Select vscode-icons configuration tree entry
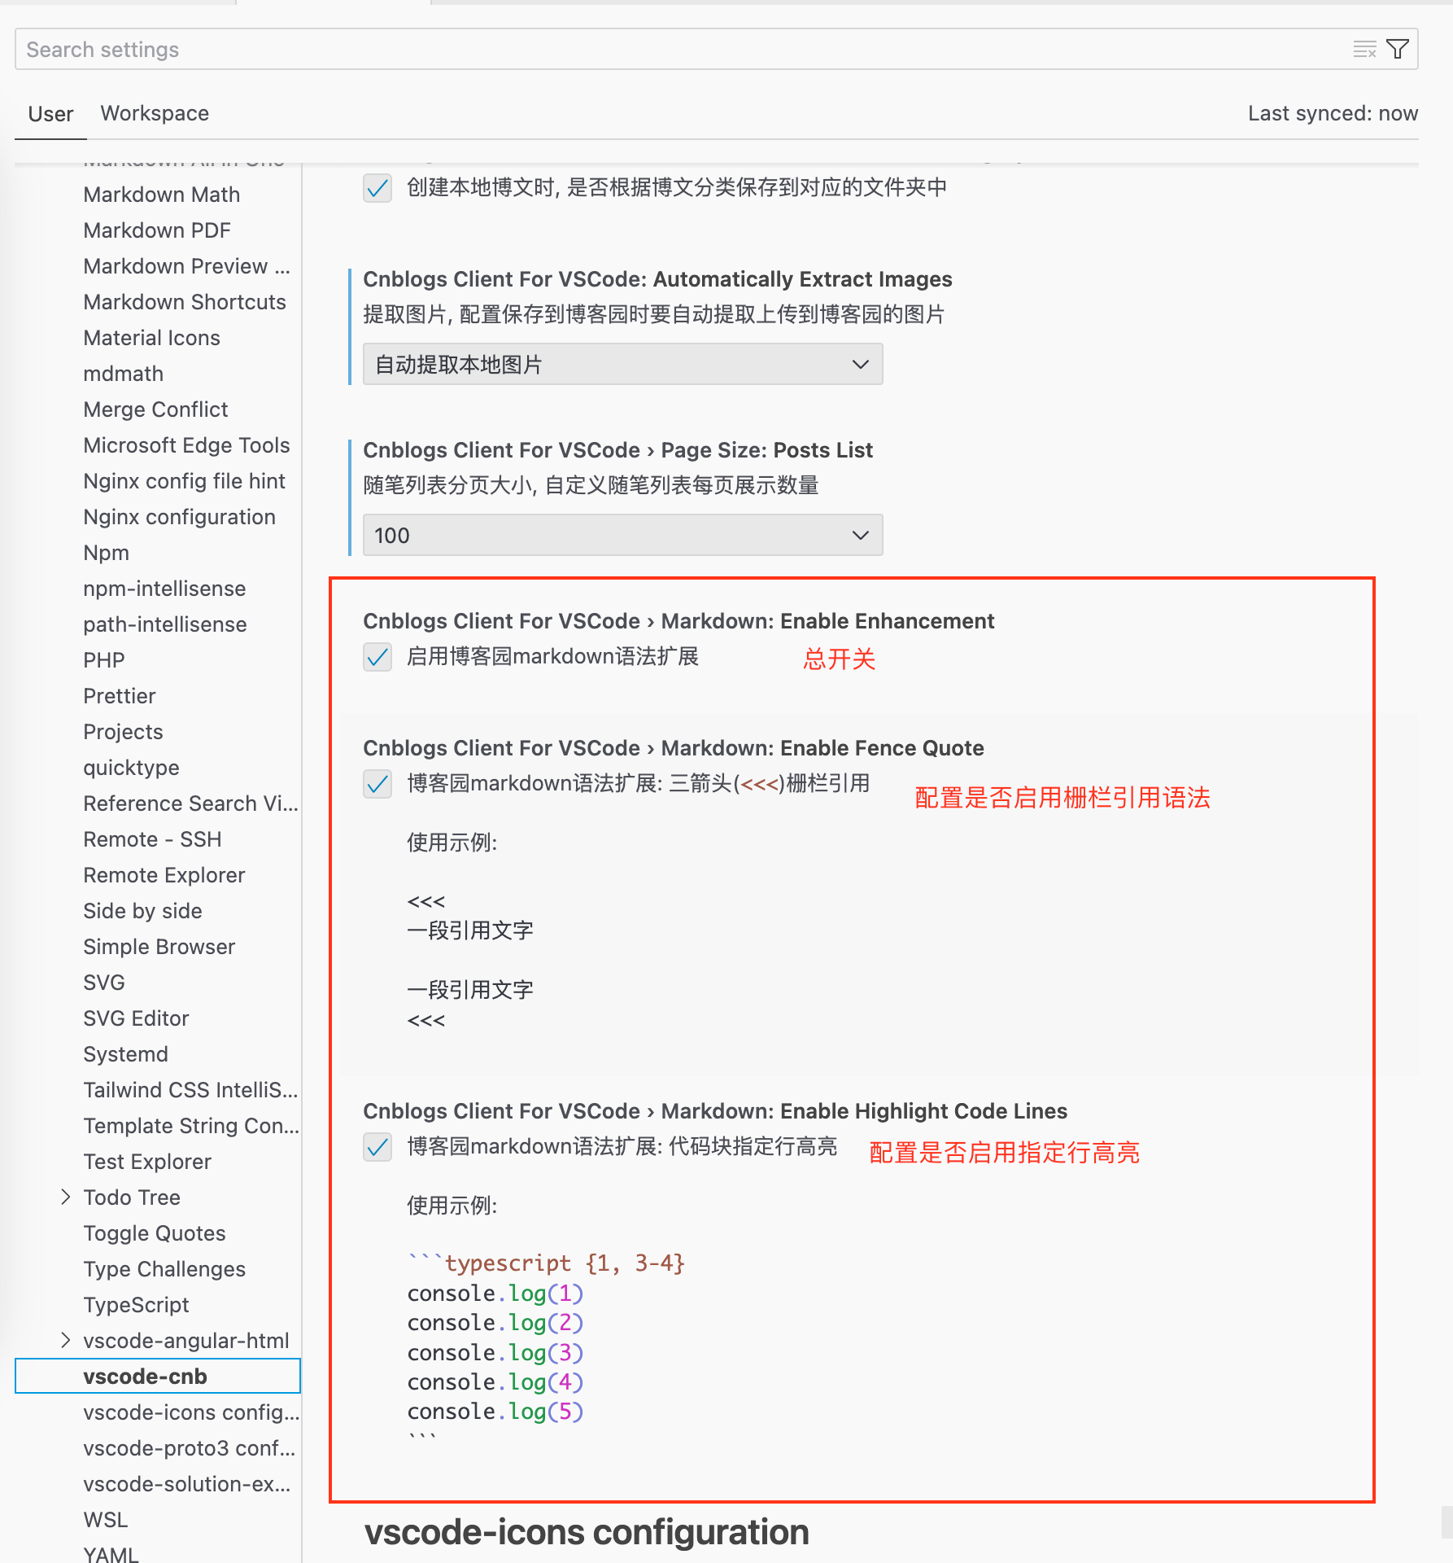1453x1563 pixels. (191, 1412)
